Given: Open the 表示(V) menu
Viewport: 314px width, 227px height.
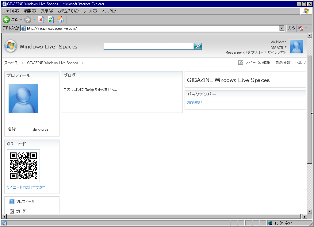Looking at the screenshot, I should [x=47, y=11].
